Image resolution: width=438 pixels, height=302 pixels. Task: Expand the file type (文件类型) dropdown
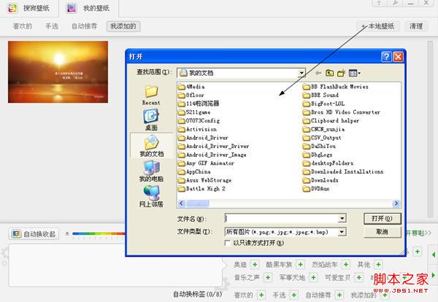tap(342, 232)
